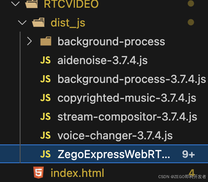Click the problems count 4 on index.html
This screenshot has height=182, width=208.
[191, 173]
